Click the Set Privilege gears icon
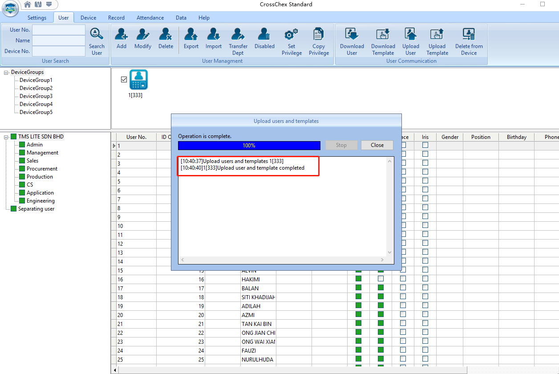The width and height of the screenshot is (559, 374). (292, 35)
